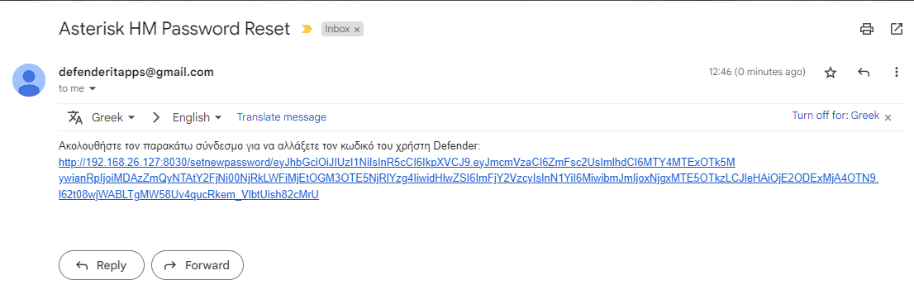Click the Reply button
This screenshot has height=299, width=914.
click(x=102, y=266)
